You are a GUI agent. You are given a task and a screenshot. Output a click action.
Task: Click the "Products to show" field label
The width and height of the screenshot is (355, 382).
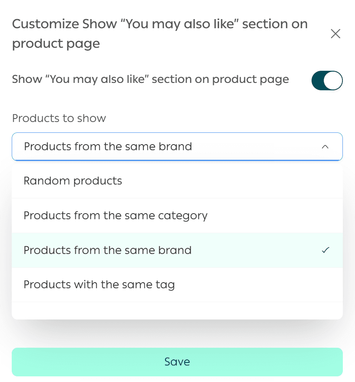[59, 118]
